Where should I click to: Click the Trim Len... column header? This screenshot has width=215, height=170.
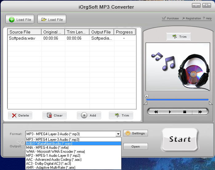[77, 32]
